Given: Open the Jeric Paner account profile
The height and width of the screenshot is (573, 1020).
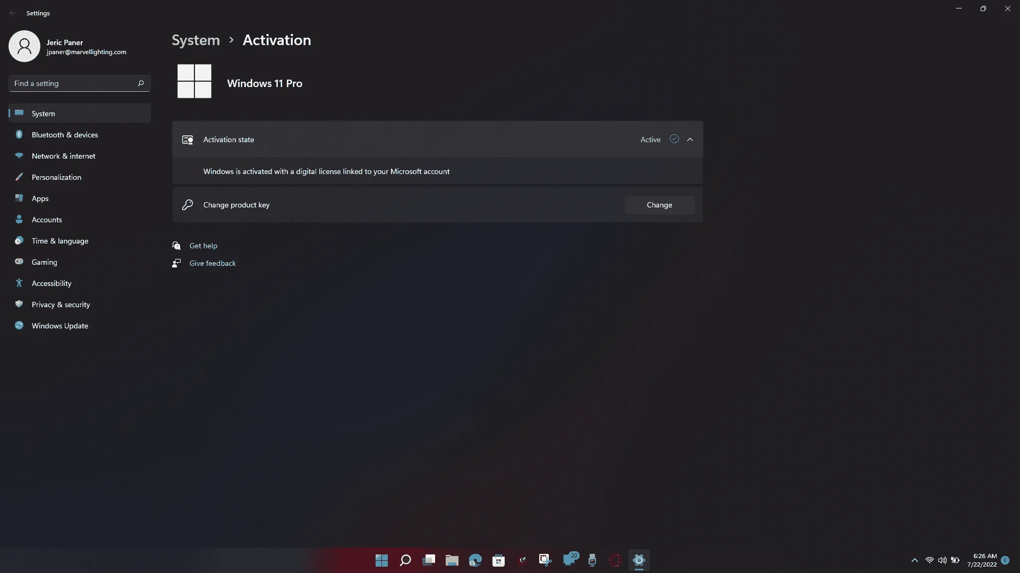Looking at the screenshot, I should coord(68,47).
